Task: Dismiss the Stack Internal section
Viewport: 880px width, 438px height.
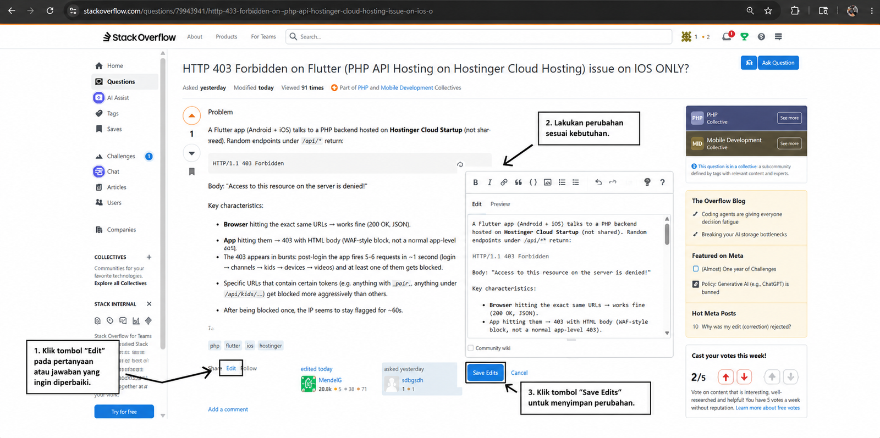Action: pos(149,304)
